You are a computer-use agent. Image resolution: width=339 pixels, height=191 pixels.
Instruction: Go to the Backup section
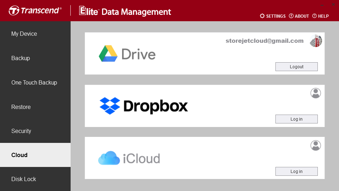[20, 58]
